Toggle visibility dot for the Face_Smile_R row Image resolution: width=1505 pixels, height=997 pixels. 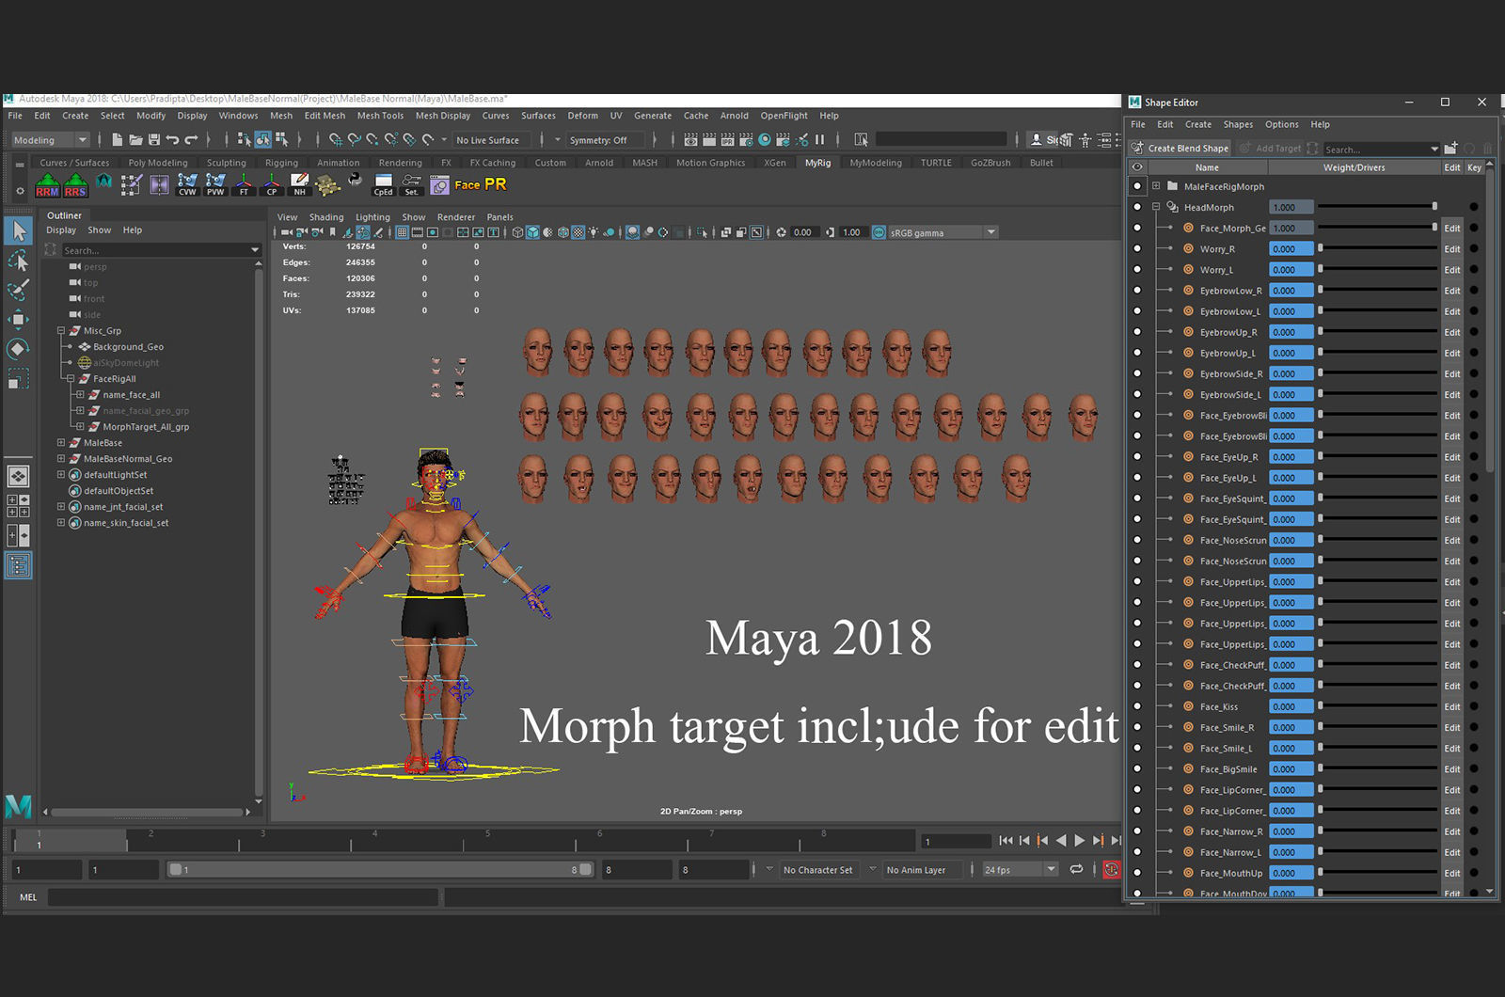(1137, 727)
